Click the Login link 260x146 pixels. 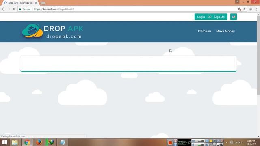click(201, 17)
